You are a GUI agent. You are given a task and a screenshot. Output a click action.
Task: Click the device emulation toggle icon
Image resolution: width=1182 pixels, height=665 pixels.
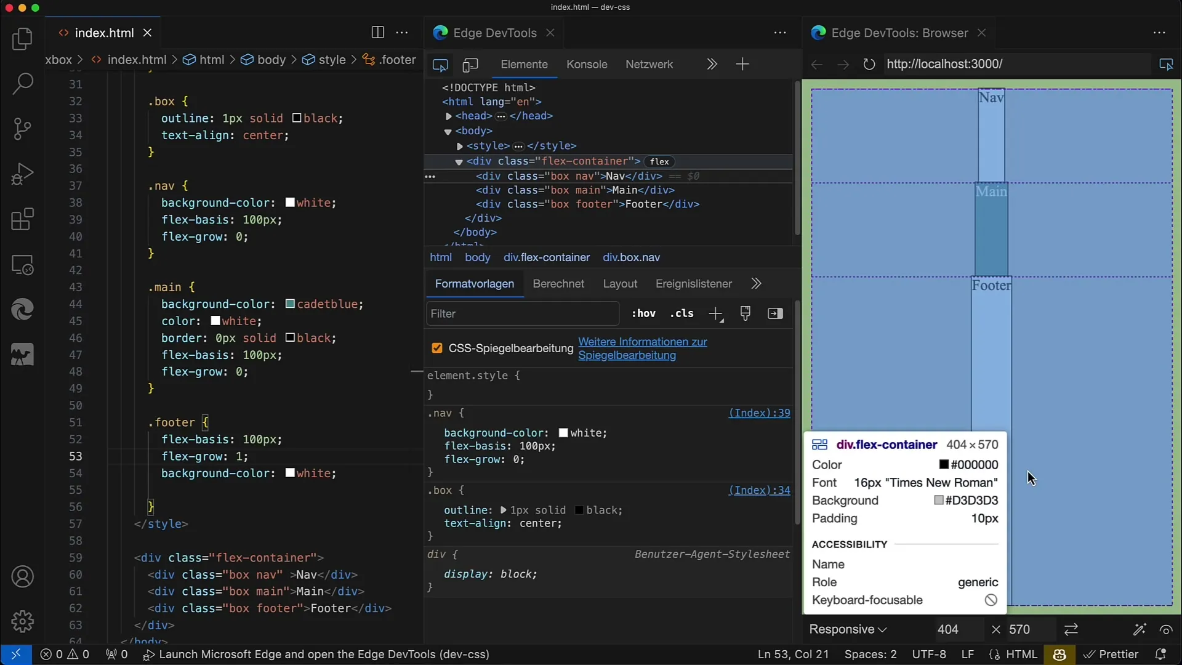470,64
